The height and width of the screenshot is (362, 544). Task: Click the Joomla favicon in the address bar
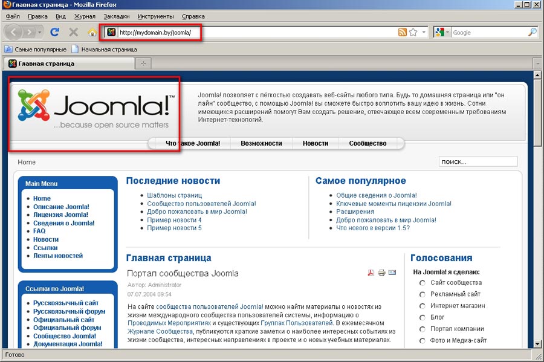click(111, 32)
